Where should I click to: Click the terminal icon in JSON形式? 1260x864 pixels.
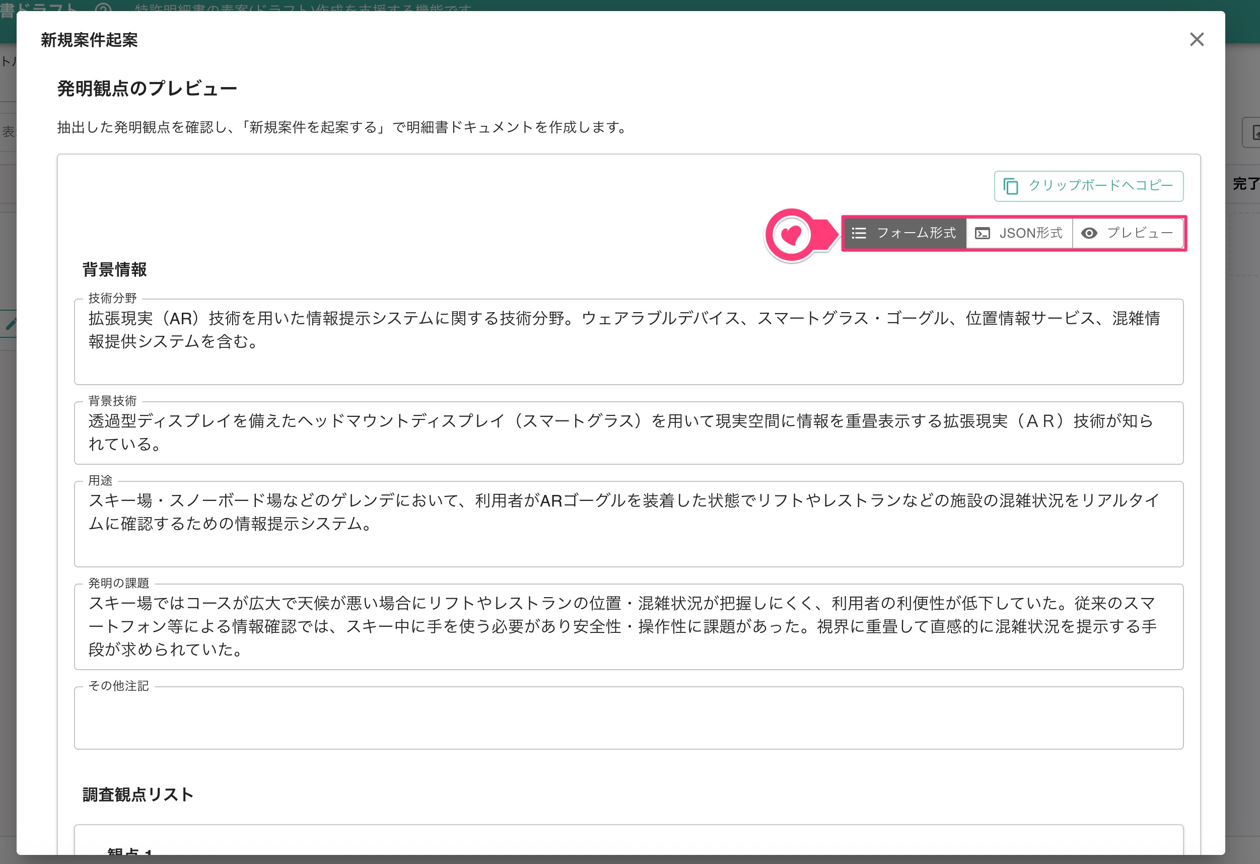tap(983, 234)
